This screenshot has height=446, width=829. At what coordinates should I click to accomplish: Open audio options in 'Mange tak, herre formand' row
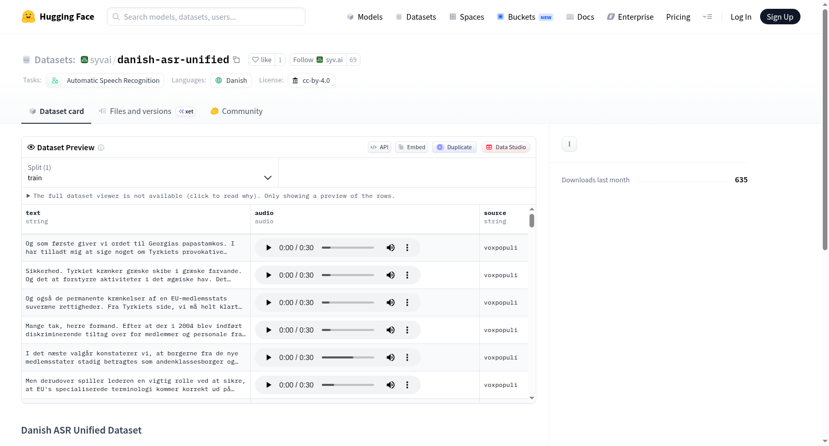(407, 330)
